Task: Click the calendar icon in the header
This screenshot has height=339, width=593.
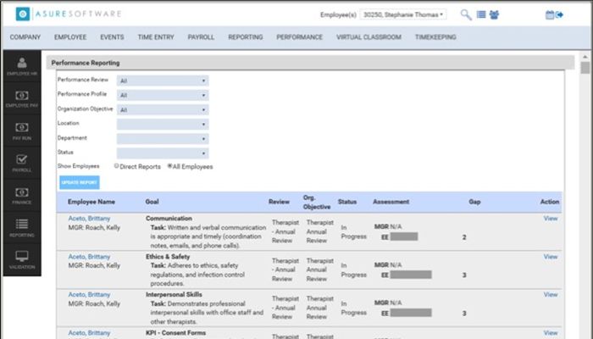Action: coord(550,14)
